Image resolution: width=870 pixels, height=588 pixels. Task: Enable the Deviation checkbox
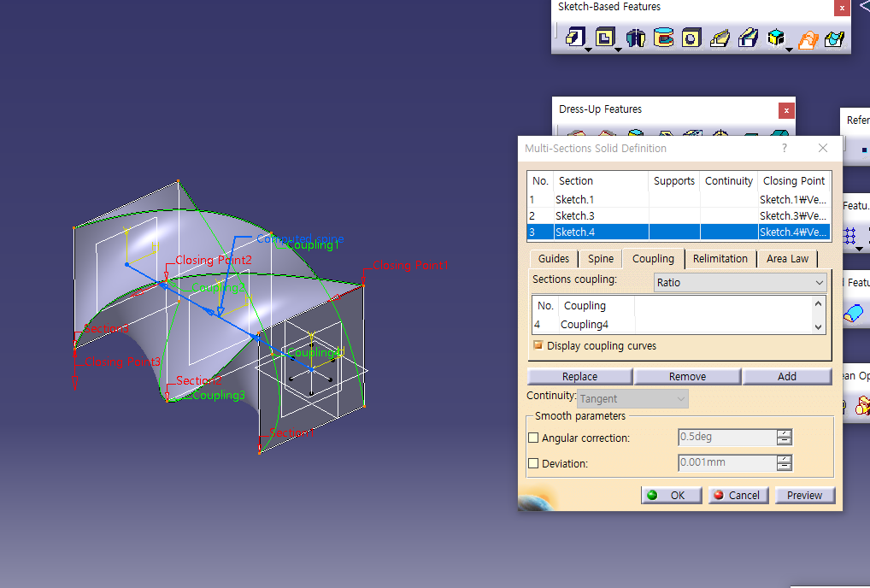[x=533, y=463]
